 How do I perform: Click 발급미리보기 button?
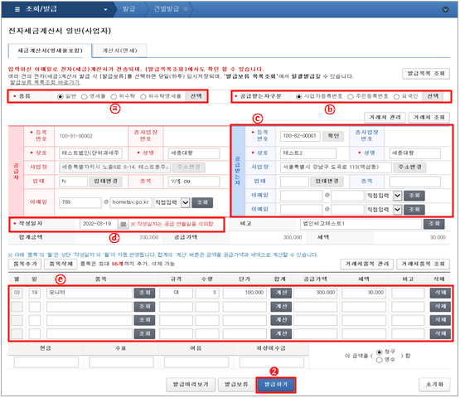point(191,385)
